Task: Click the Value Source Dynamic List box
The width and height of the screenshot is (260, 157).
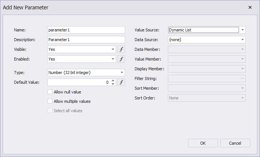Action: 203,30
